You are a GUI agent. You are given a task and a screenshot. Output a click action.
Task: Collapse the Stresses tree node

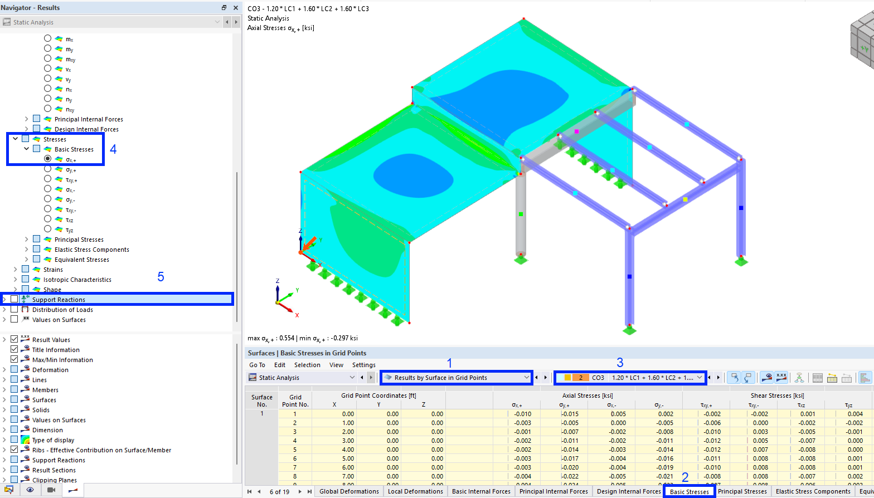coord(15,139)
